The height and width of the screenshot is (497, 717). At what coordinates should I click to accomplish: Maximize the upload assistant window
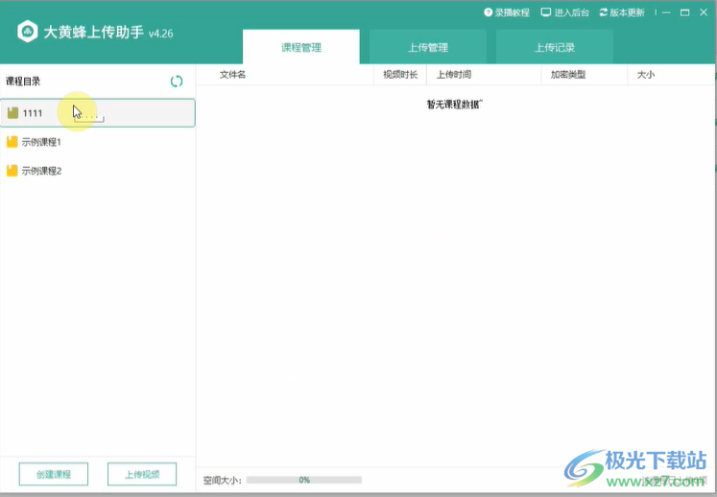pyautogui.click(x=685, y=12)
